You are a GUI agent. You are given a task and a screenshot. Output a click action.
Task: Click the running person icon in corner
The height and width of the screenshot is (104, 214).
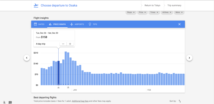tap(4, 102)
